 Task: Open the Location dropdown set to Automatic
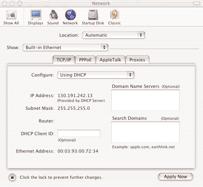[x=114, y=35]
